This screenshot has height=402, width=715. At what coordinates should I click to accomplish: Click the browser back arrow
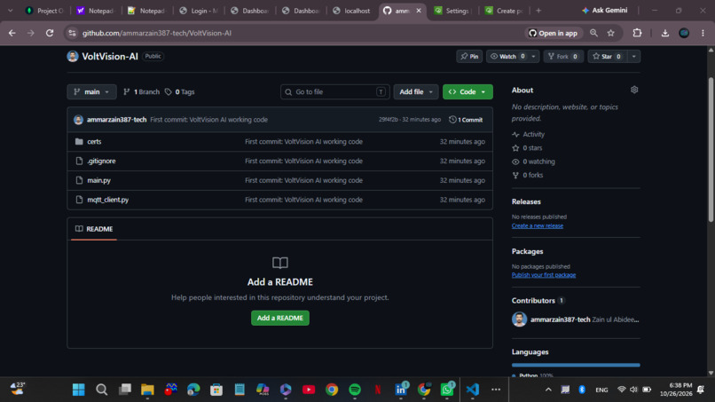(12, 33)
